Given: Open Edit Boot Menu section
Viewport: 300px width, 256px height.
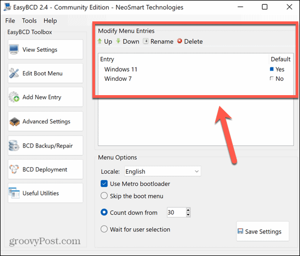Looking at the screenshot, I should click(45, 73).
